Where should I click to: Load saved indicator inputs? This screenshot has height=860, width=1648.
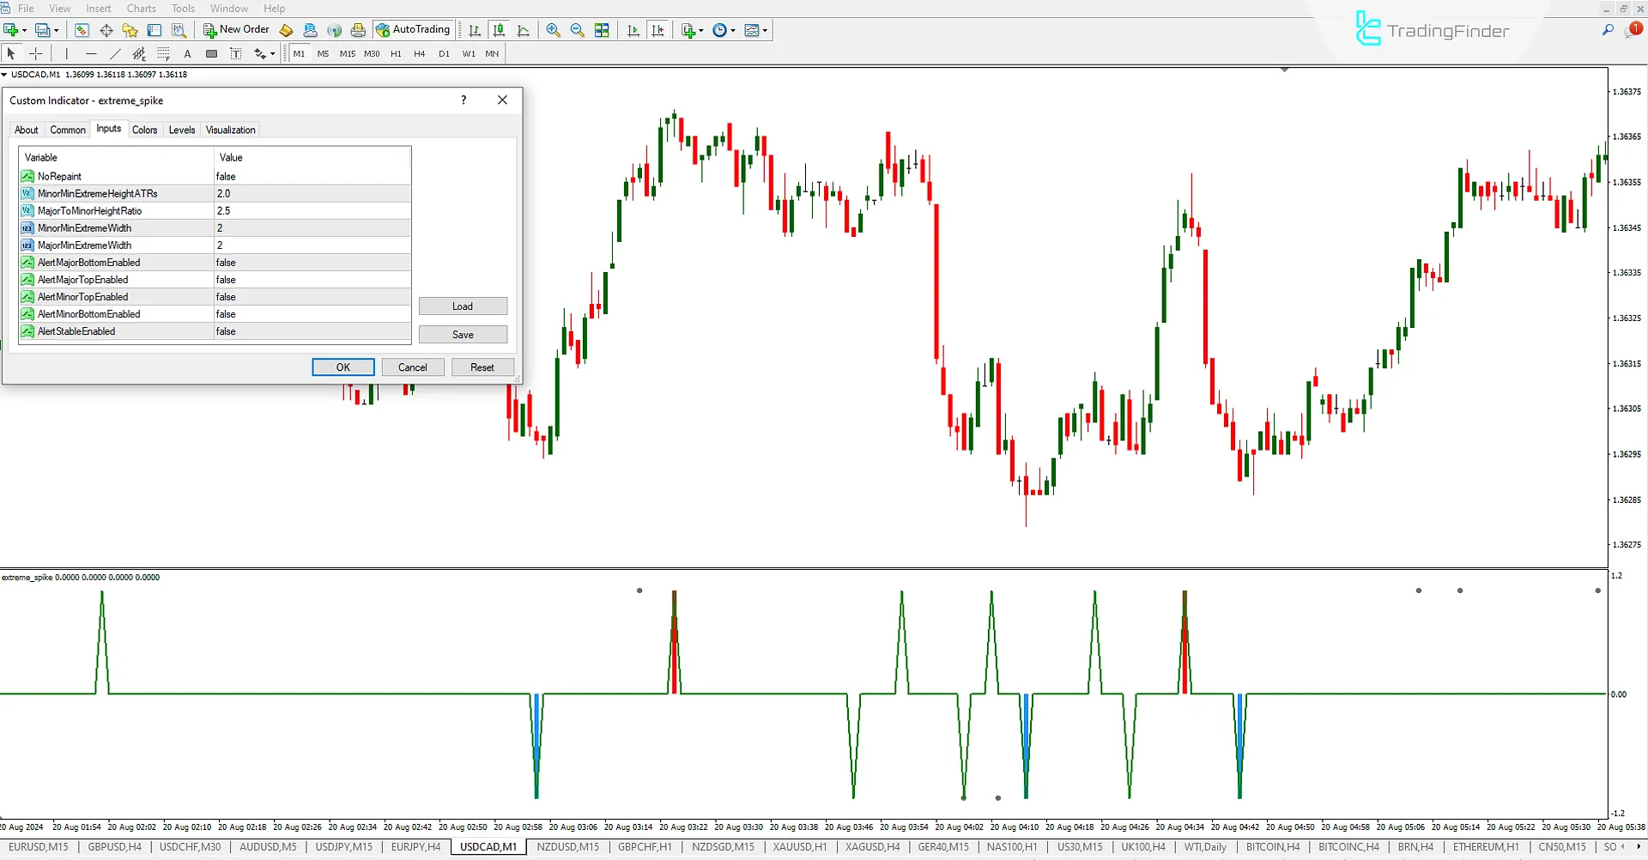tap(463, 306)
